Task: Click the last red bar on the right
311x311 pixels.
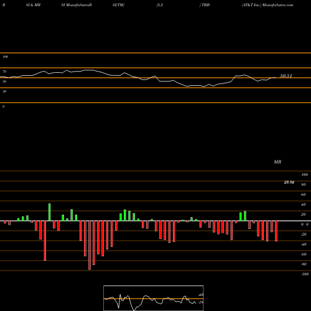Action: [x=276, y=231]
